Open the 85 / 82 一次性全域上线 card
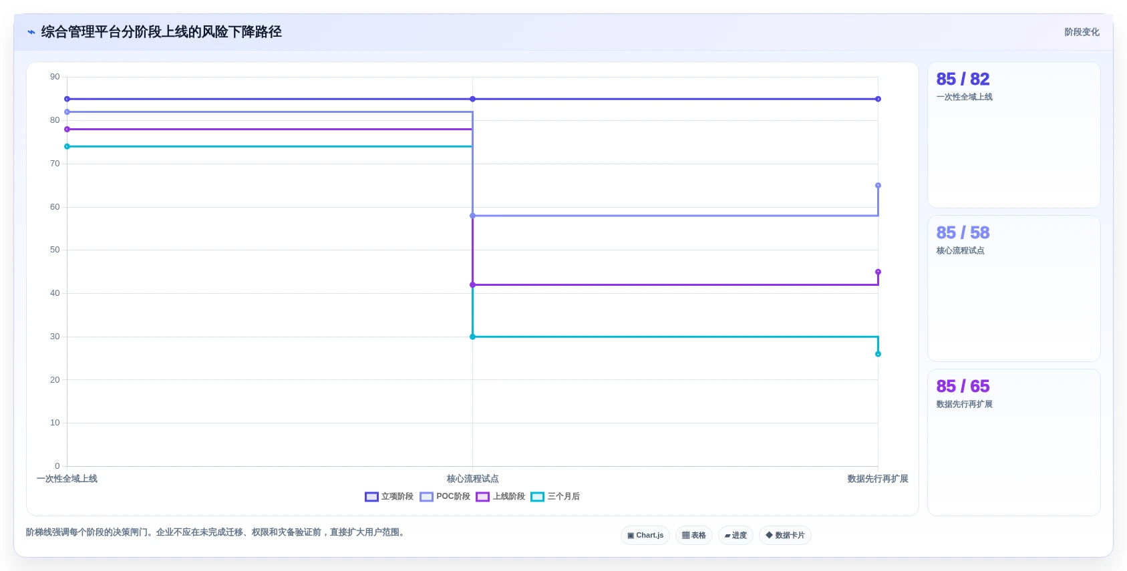Viewport: 1127px width, 571px height. (x=1013, y=135)
